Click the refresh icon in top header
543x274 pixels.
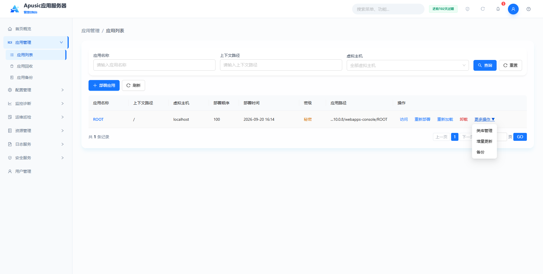point(483,9)
